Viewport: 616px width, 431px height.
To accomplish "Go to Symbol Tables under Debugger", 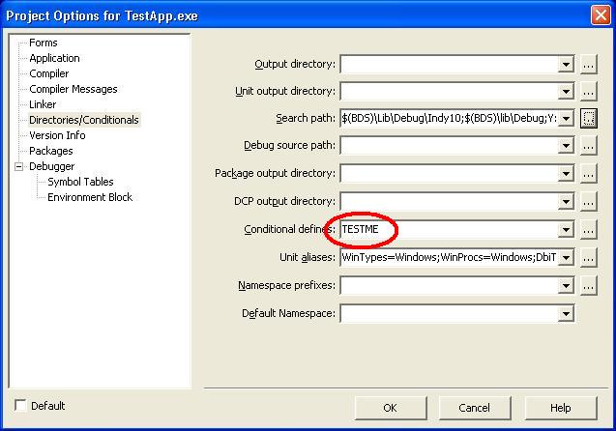I will click(x=80, y=182).
